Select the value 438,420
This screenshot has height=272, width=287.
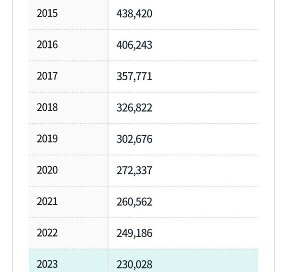(x=134, y=14)
